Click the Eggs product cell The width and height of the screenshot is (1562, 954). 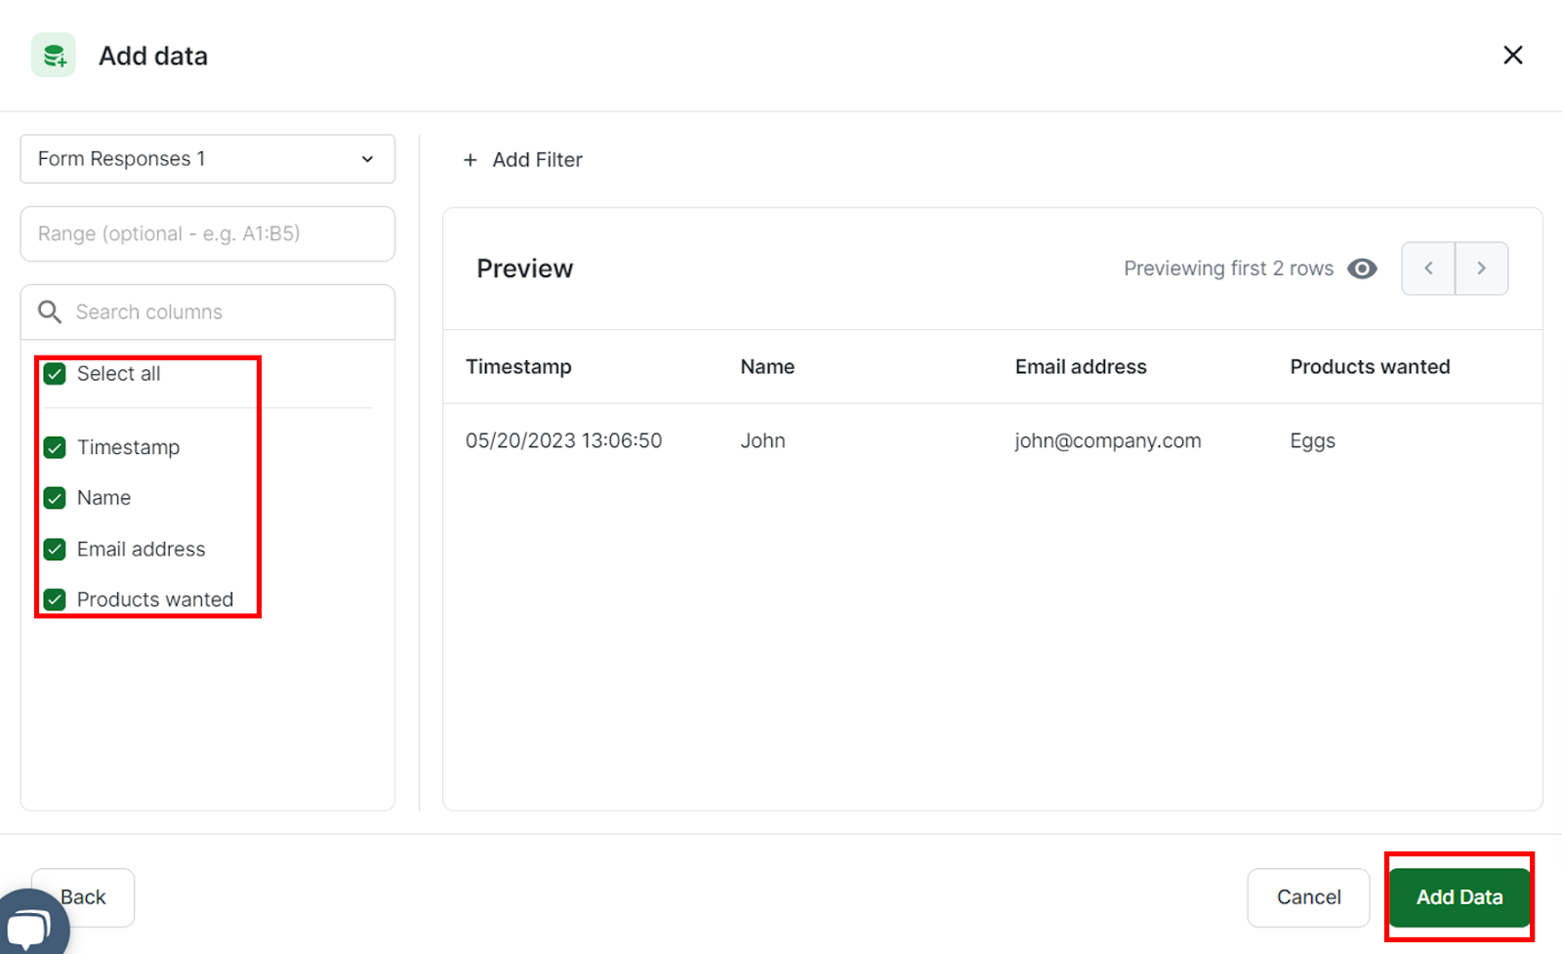(1312, 440)
